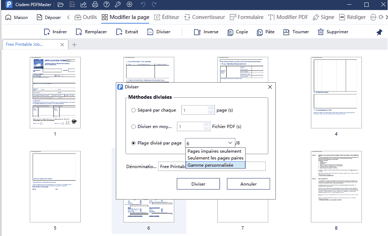Select page 1 thumbnail

click(55, 93)
